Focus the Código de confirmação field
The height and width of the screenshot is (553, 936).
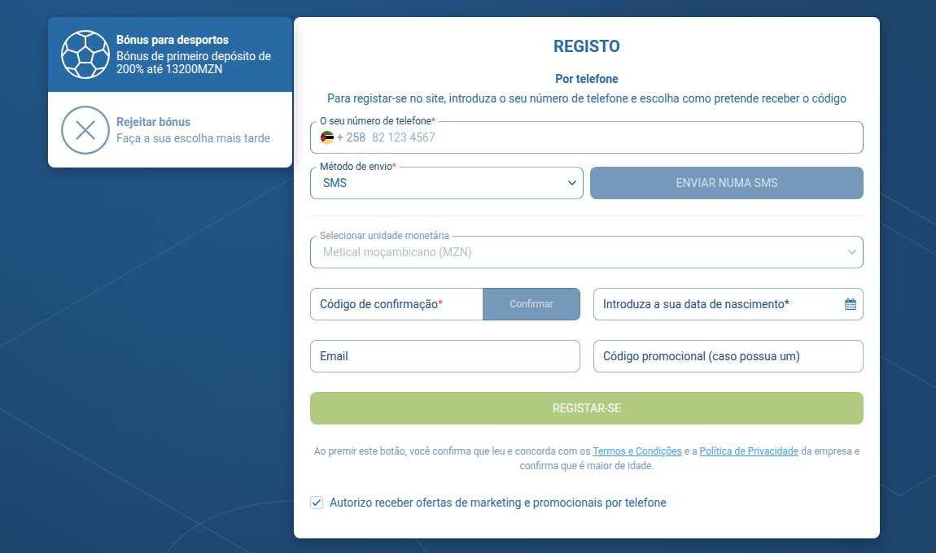[x=396, y=304]
